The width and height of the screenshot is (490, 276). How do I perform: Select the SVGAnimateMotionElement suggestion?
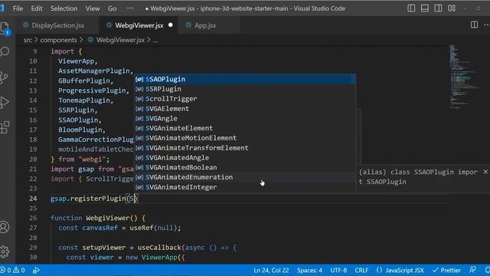click(245, 138)
